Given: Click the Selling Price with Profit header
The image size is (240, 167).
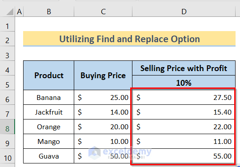Looking at the screenshot, I should coord(184,68).
